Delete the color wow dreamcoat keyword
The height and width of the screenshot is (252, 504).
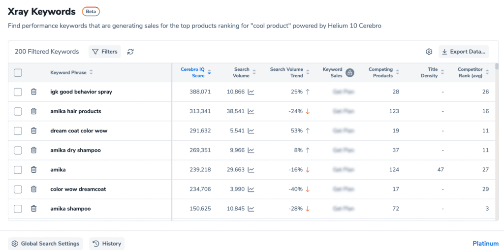click(x=33, y=189)
